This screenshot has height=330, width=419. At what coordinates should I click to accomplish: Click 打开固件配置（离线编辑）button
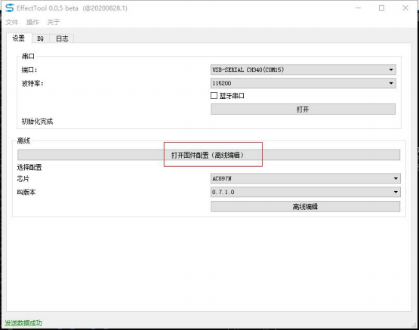coord(208,155)
